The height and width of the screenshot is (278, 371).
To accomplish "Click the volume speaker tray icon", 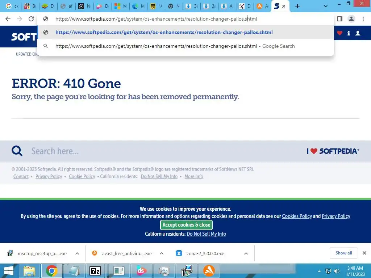I will click(x=337, y=271).
